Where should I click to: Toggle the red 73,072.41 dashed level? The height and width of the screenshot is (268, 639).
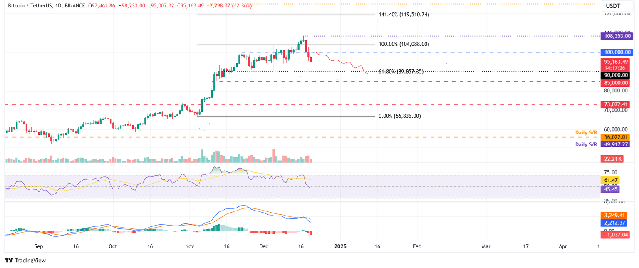coord(616,104)
